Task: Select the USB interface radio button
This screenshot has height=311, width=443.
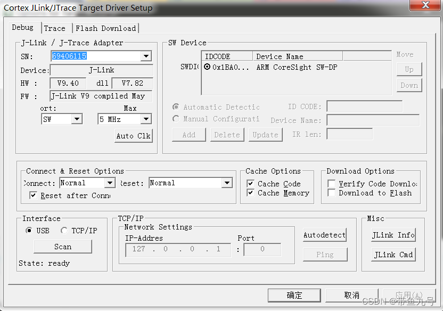Action: (29, 231)
